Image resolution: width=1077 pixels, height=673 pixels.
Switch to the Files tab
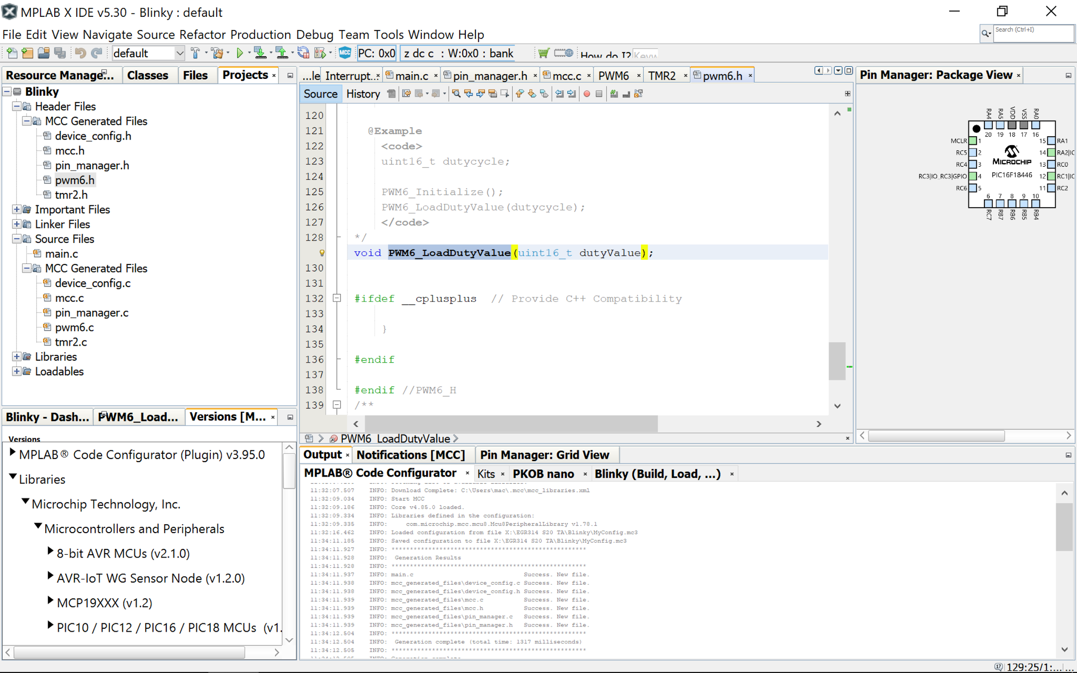point(195,75)
